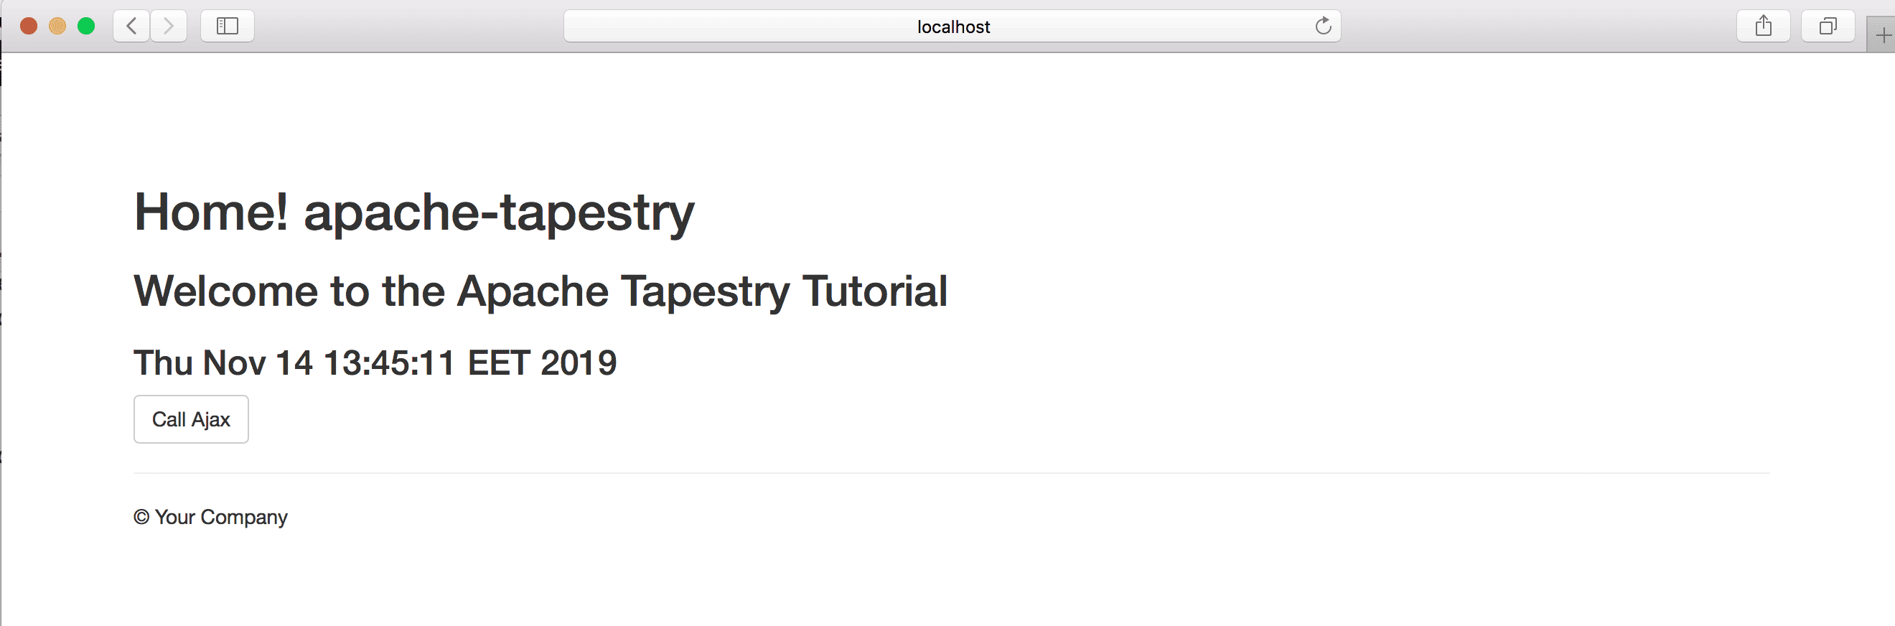Click the copyright symbol in the footer
Screen dimensions: 1895x626
[141, 518]
